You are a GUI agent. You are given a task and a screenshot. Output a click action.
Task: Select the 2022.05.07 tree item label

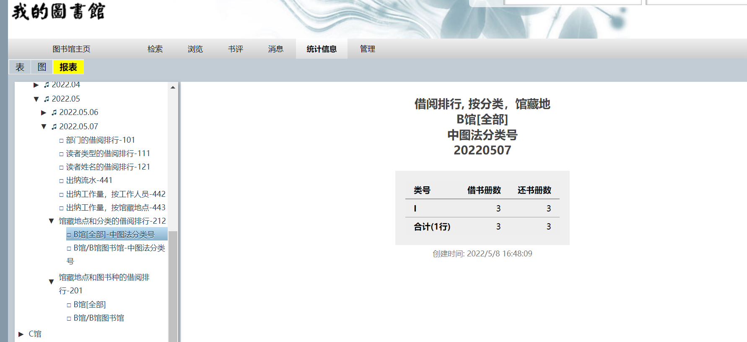click(79, 126)
